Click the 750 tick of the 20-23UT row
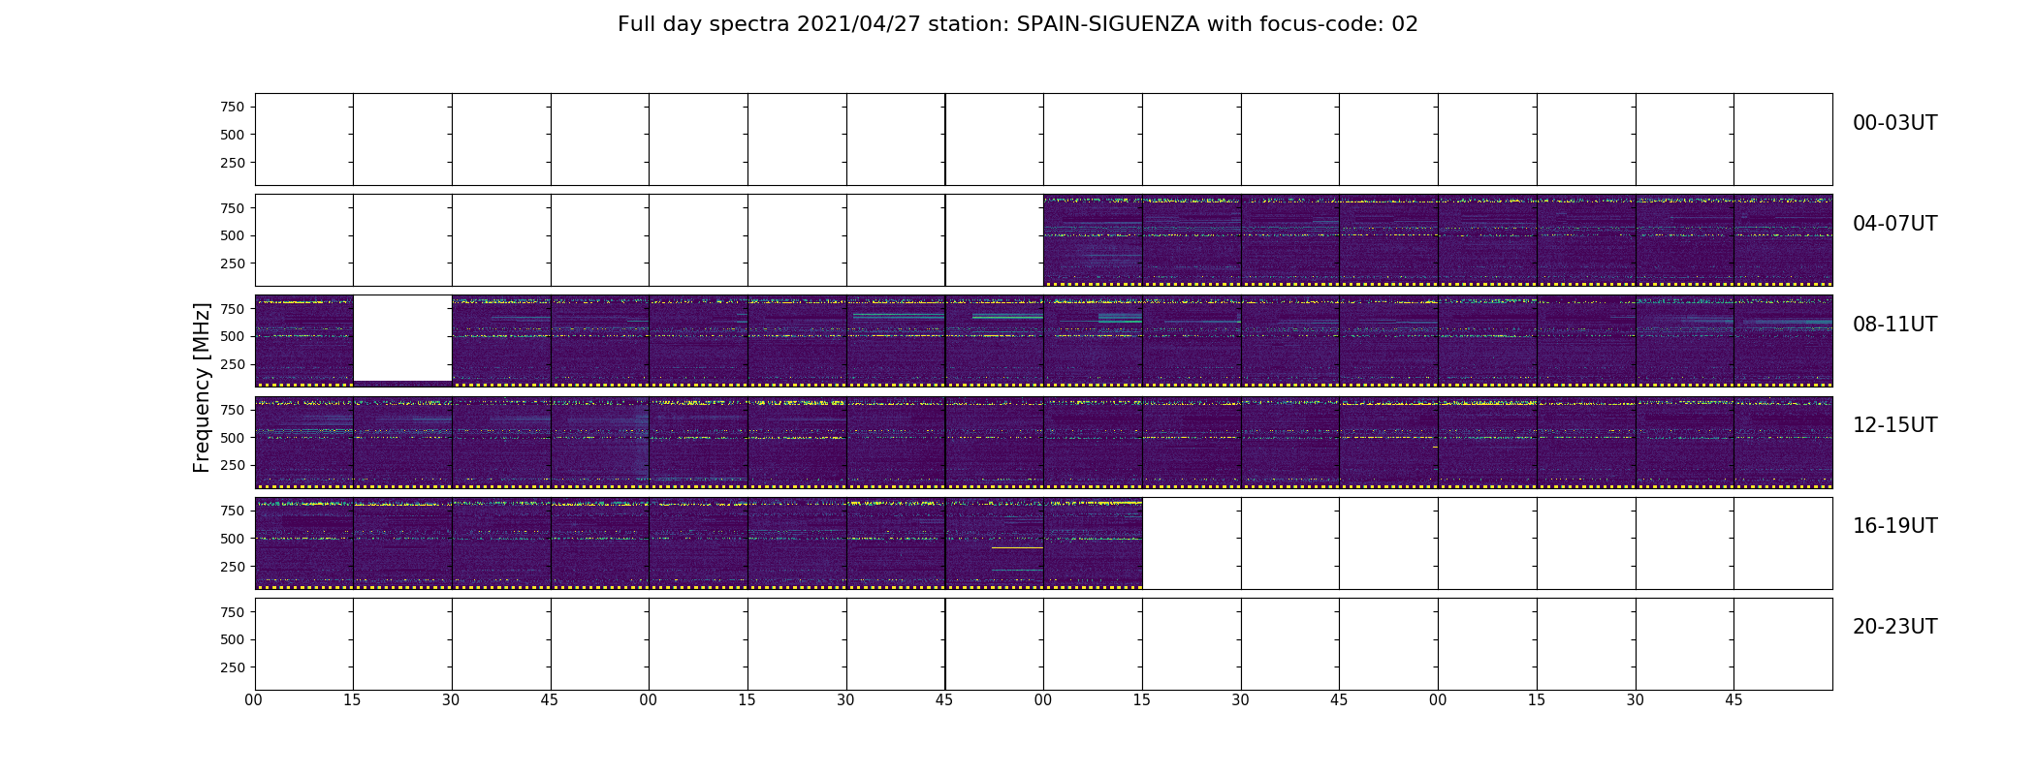 [x=232, y=611]
